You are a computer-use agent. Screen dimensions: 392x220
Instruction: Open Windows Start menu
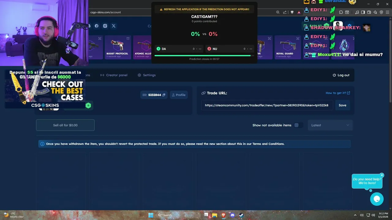point(151,215)
